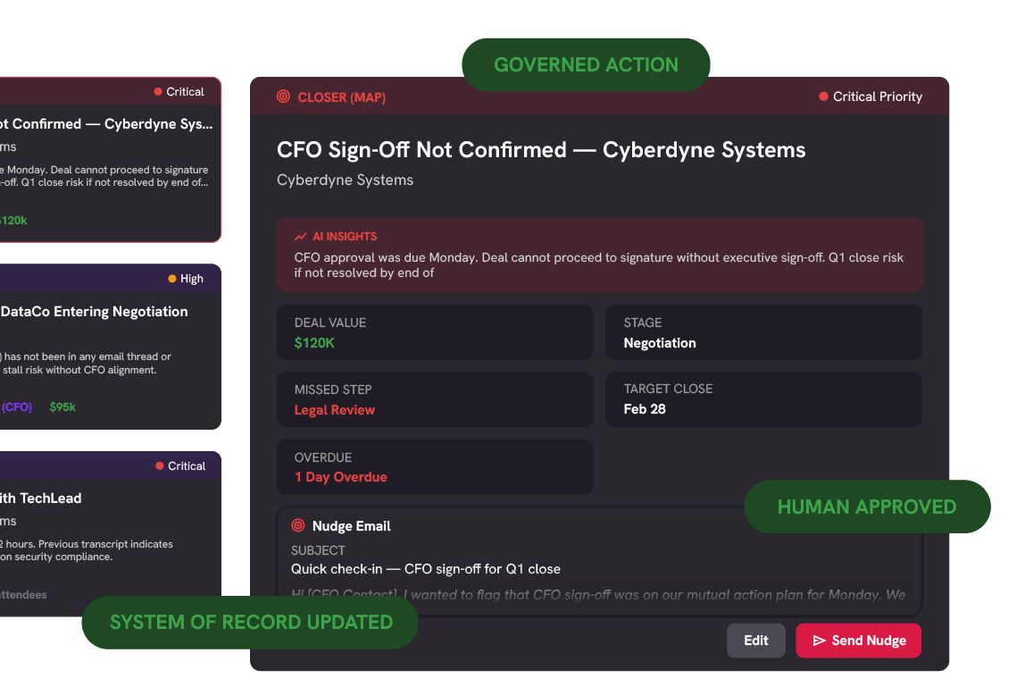Click the target icon next to Nudge Email
Viewport: 1033px width, 695px height.
[x=298, y=525]
